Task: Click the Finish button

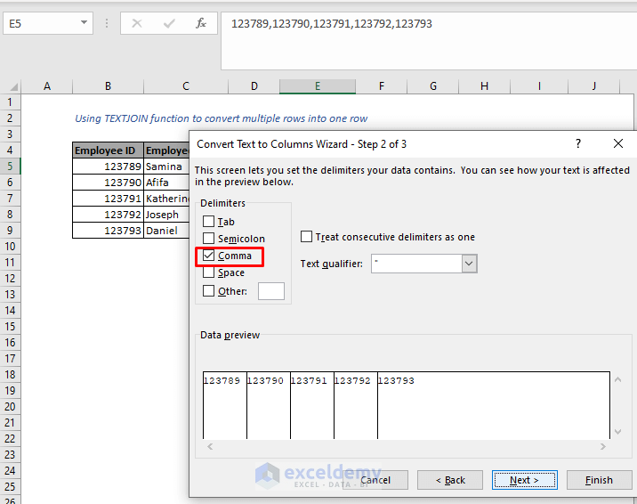Action: tap(600, 481)
